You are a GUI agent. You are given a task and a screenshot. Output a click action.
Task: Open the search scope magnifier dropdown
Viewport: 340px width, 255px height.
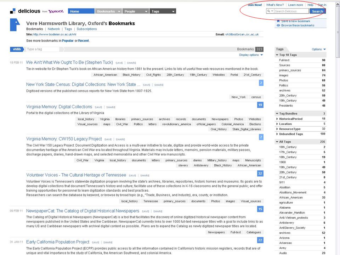point(270,11)
